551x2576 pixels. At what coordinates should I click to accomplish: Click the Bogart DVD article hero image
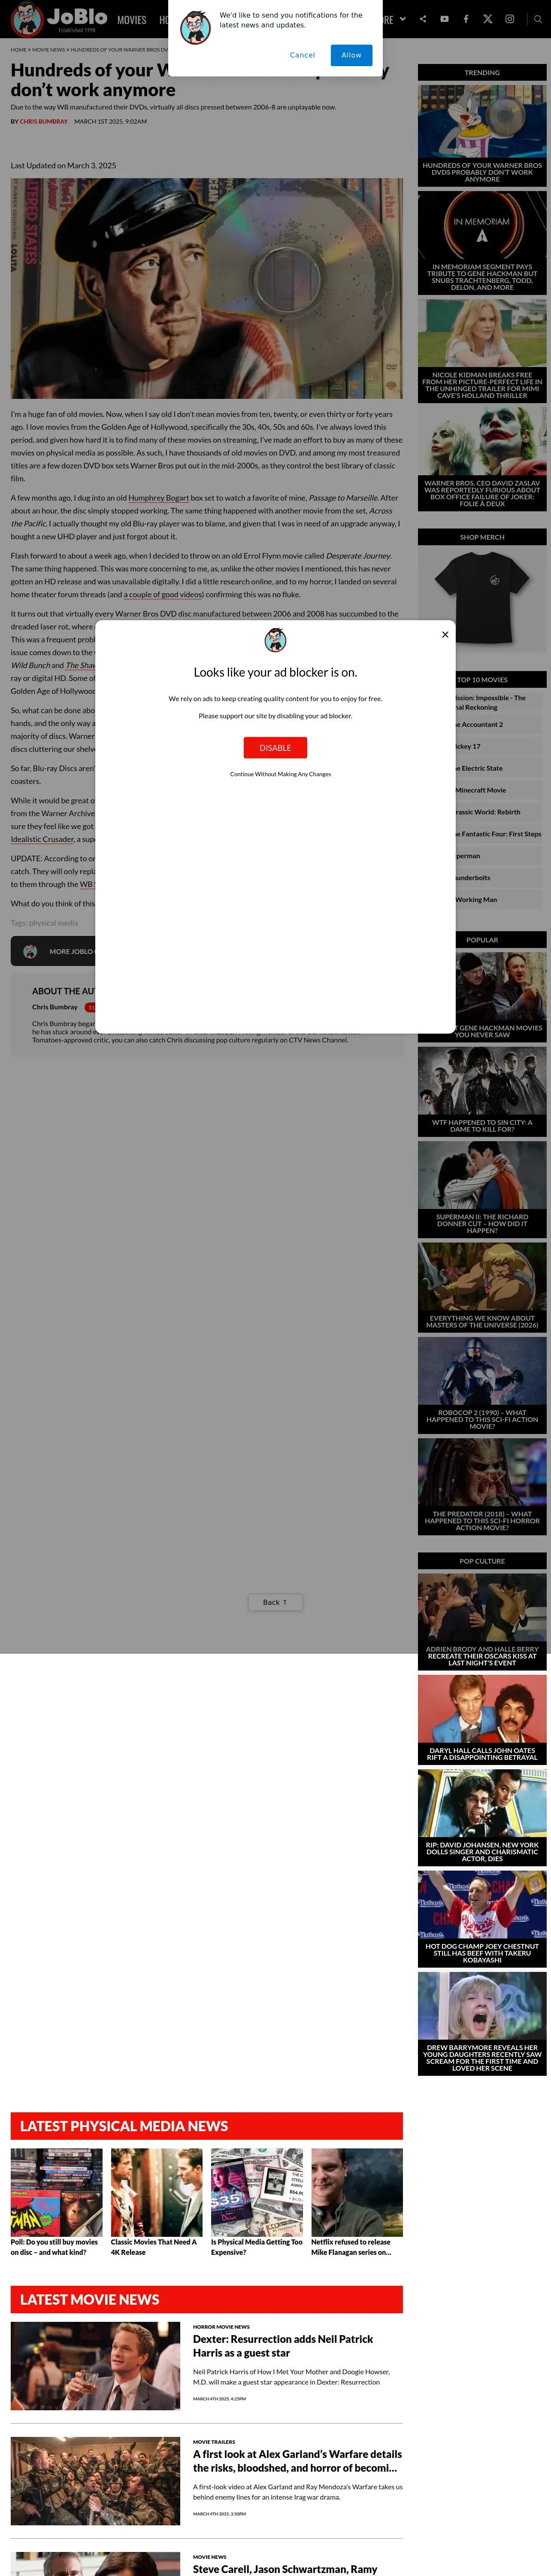pos(207,289)
